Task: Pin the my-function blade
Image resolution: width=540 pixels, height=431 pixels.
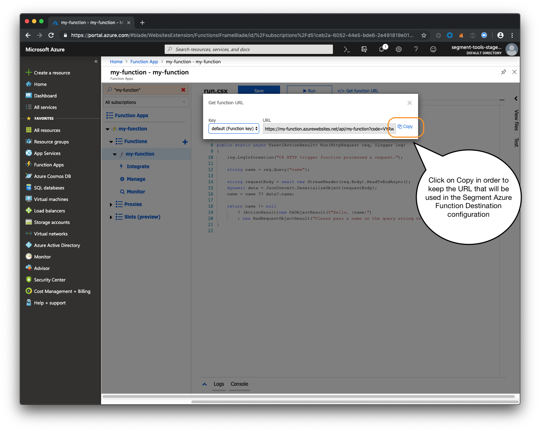Action: [x=503, y=72]
